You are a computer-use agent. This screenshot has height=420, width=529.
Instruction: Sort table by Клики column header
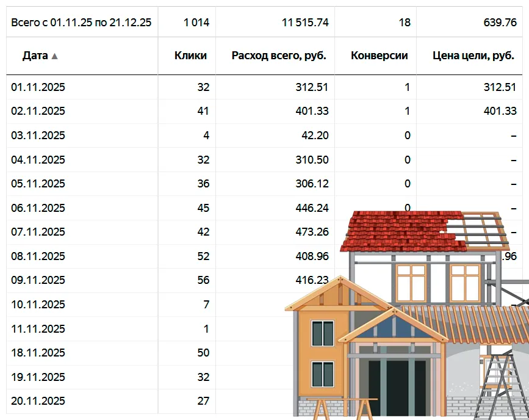(x=190, y=56)
